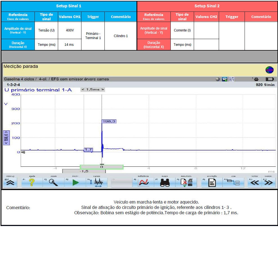Screen dimensions: 278x273
Task: Activate the Zoom magnifier tool
Action: coord(53,183)
